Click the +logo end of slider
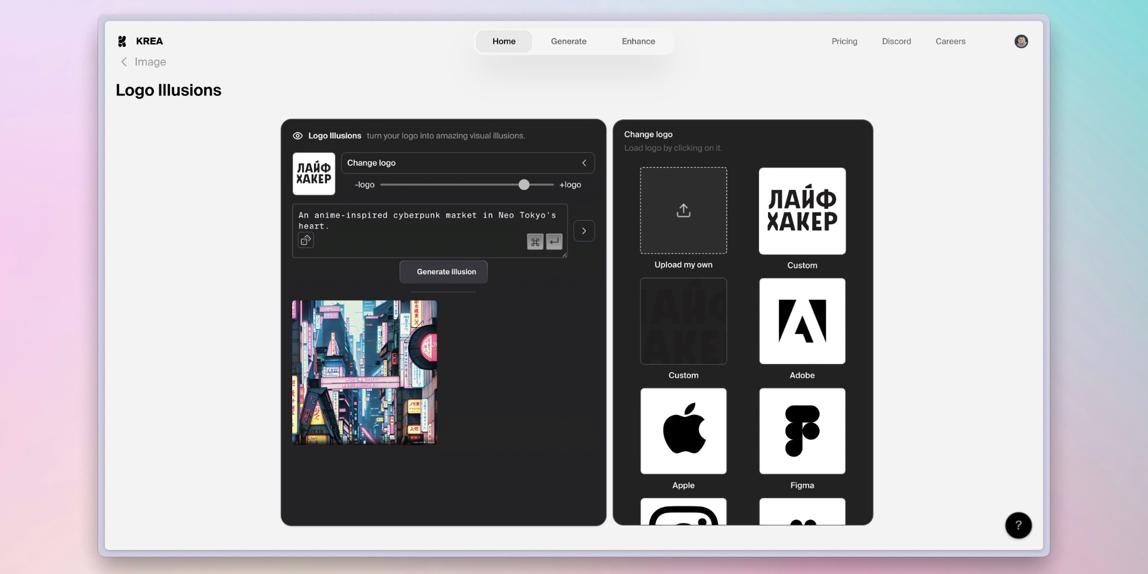 [x=570, y=185]
